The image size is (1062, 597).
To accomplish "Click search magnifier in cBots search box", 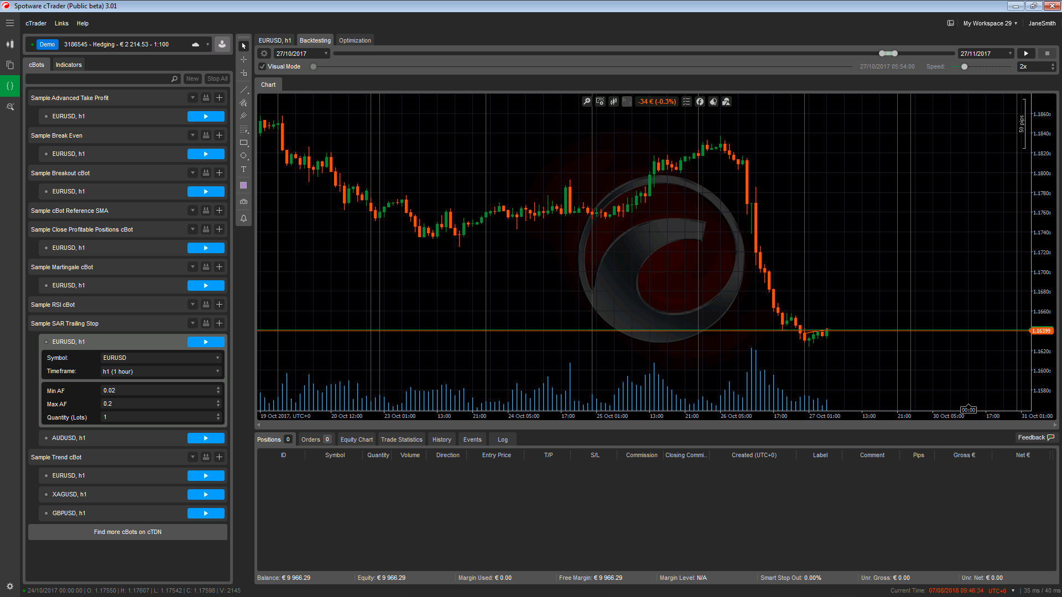I will [x=175, y=79].
